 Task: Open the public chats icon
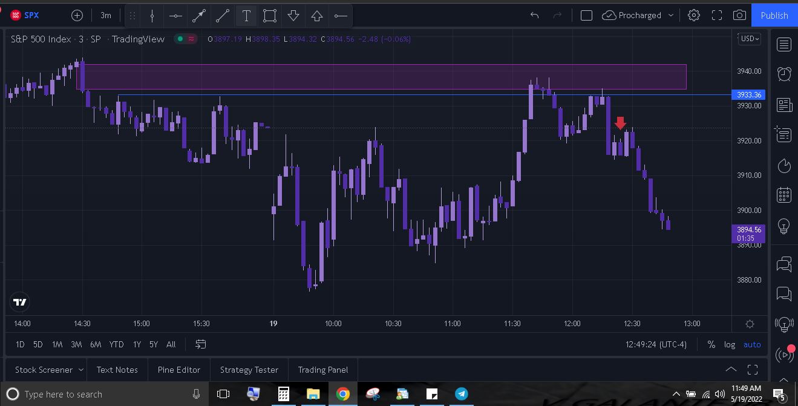[x=784, y=264]
